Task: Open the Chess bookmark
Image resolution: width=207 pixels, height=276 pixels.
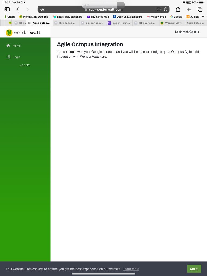Action: [x=9, y=17]
